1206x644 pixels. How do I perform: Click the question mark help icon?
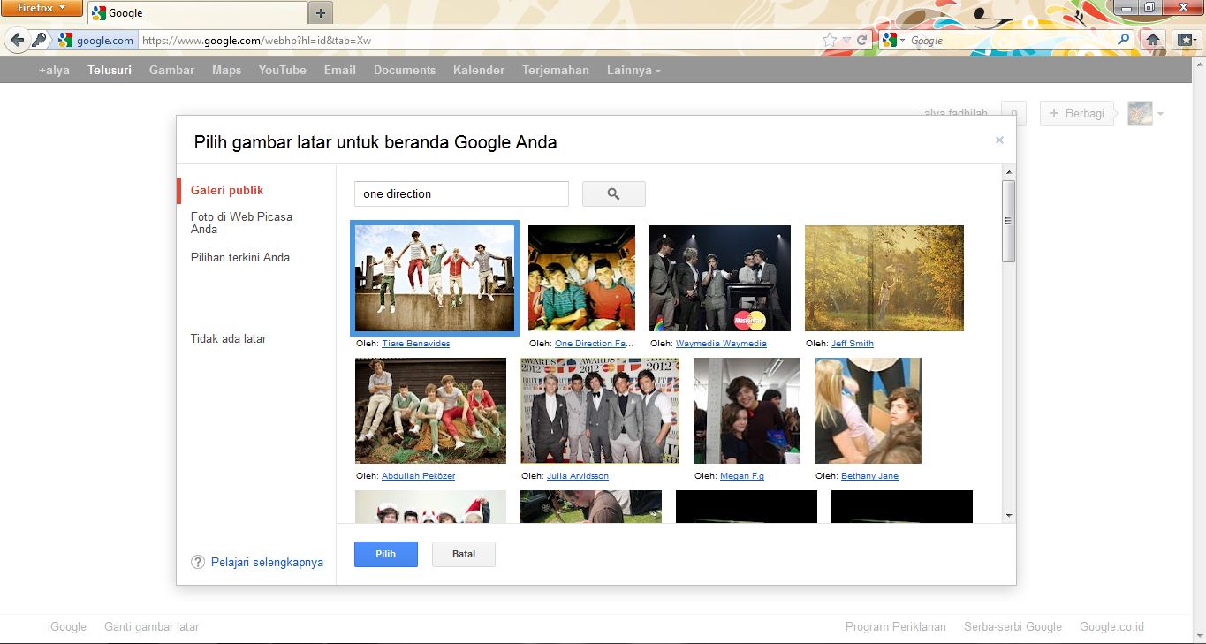point(198,562)
